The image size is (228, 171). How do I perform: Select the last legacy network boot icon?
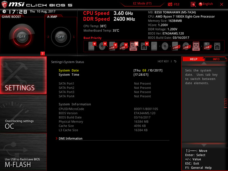coord(217,46)
